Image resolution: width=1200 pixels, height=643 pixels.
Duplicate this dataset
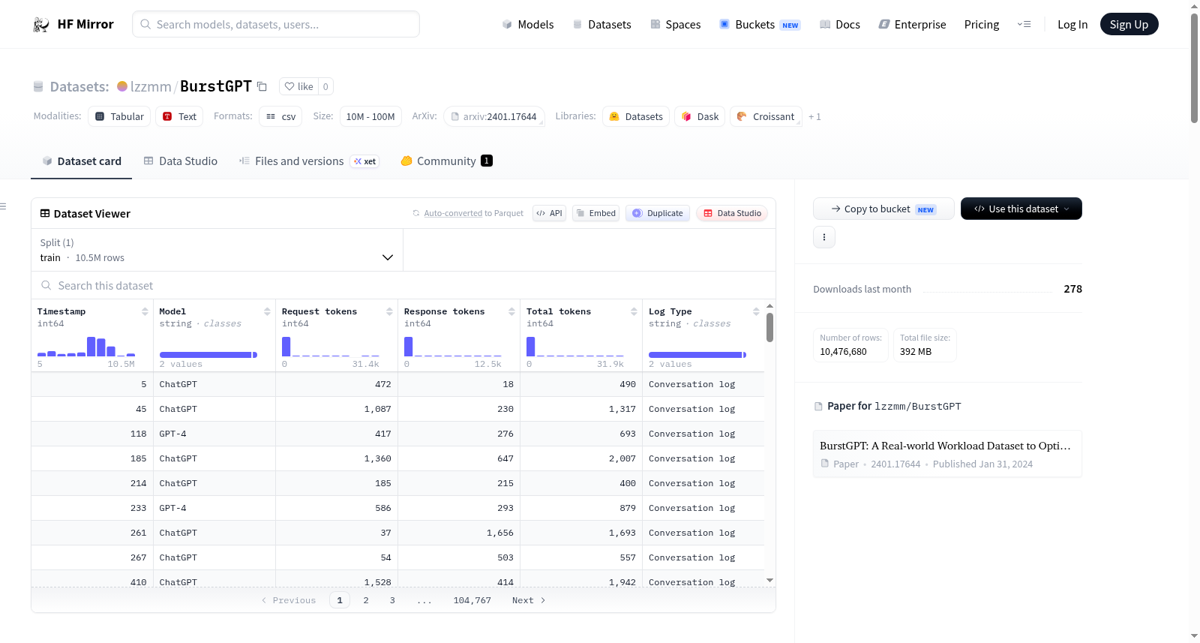click(x=658, y=213)
